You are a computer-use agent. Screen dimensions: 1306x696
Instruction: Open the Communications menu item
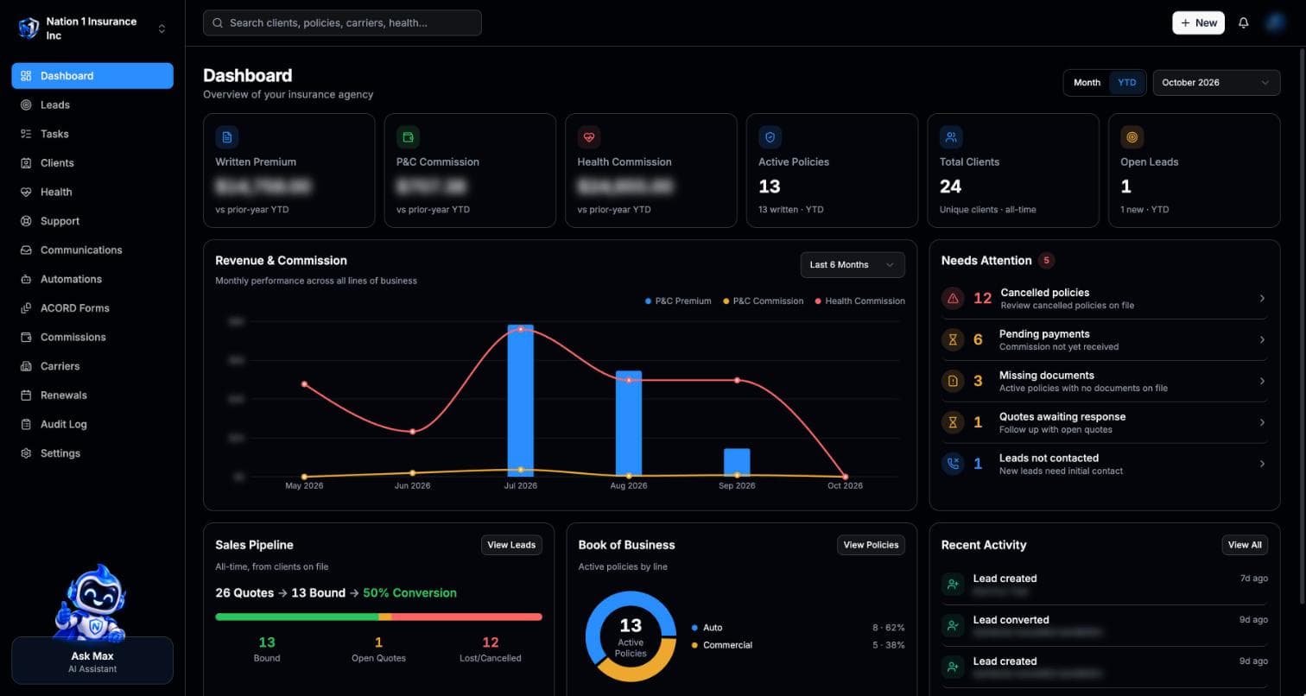pyautogui.click(x=92, y=250)
